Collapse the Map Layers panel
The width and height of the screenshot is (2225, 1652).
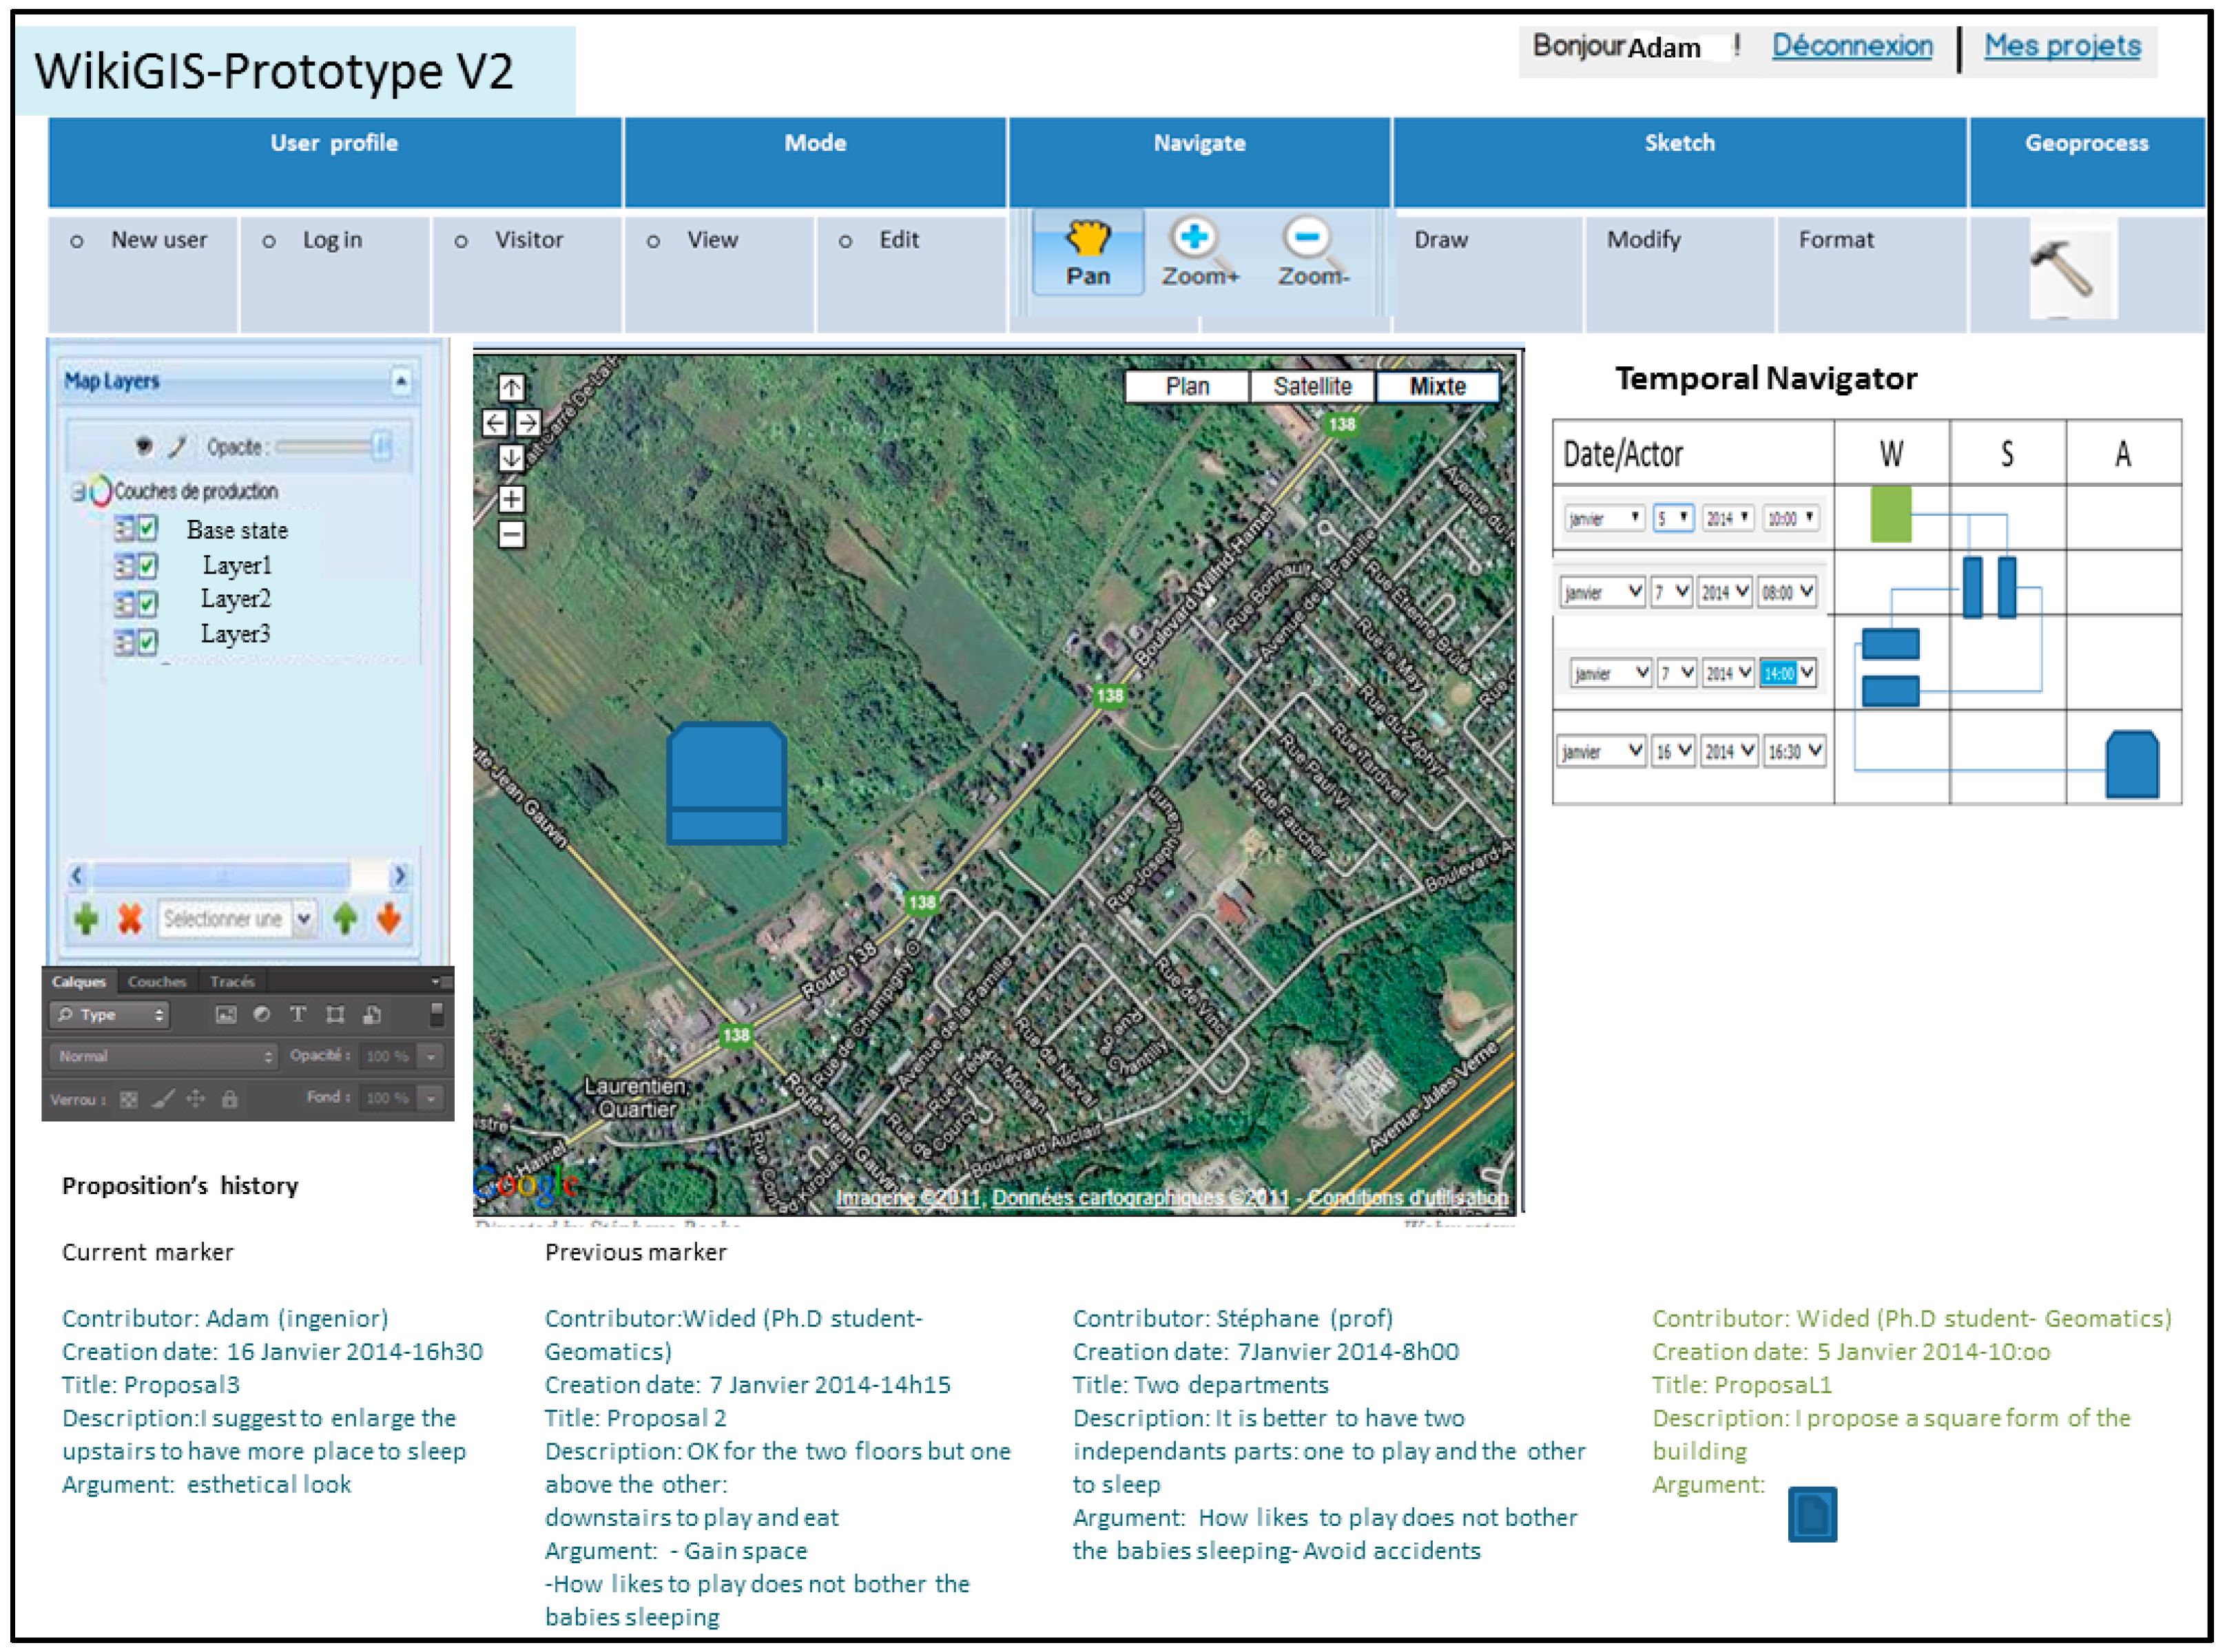coord(400,381)
